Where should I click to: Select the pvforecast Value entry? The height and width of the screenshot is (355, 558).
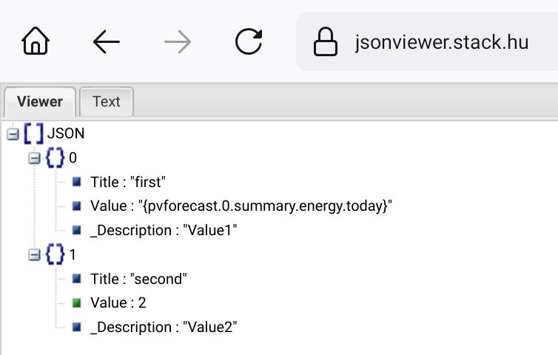tap(241, 206)
